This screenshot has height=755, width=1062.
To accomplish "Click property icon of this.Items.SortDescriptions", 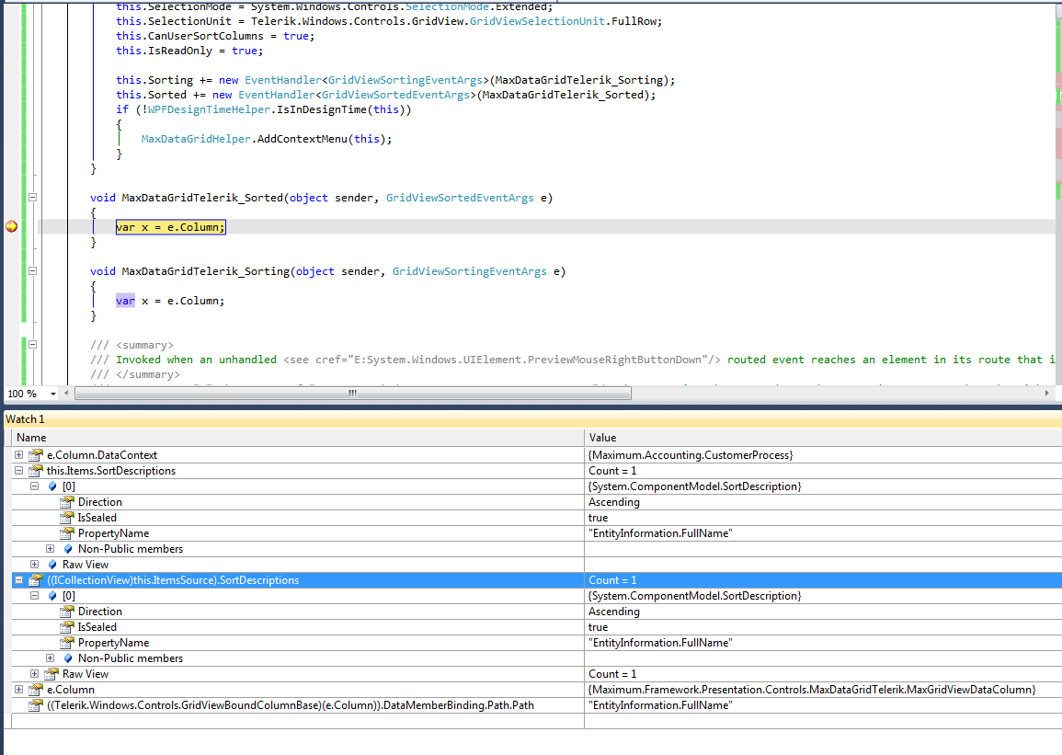I will [35, 471].
